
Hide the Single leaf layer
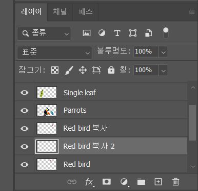[25, 93]
